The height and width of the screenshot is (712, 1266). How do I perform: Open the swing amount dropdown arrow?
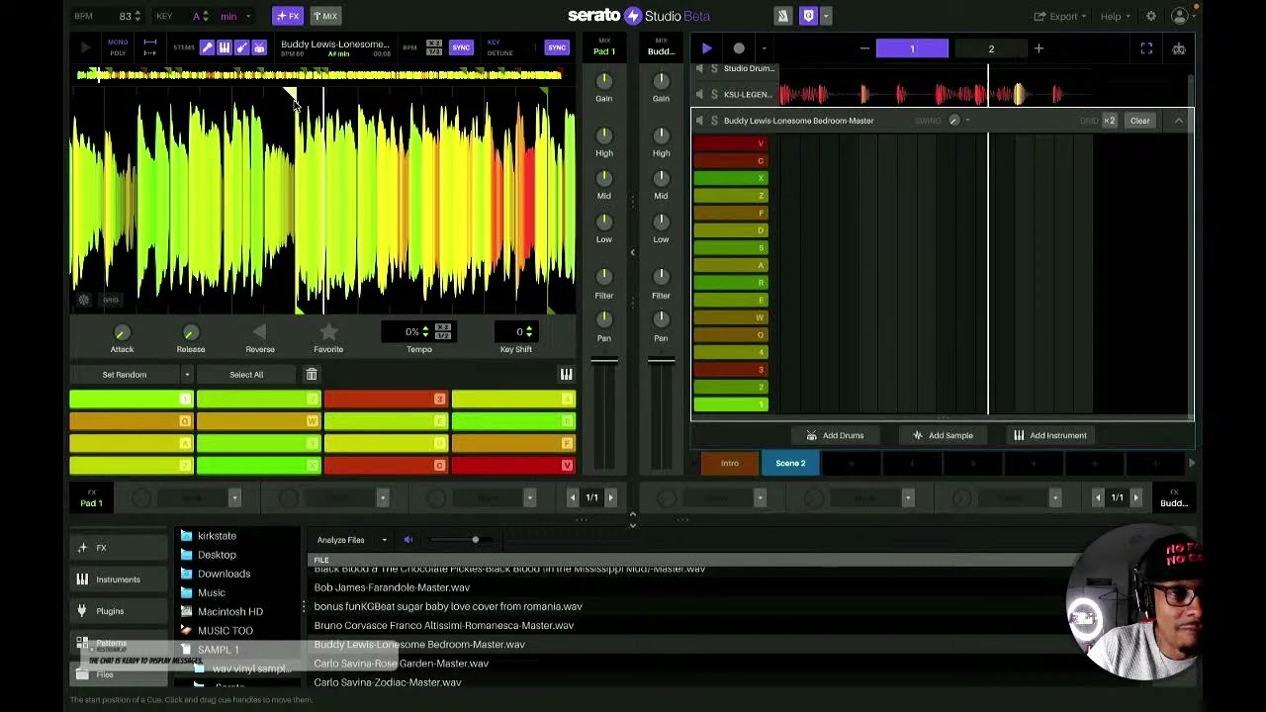[x=967, y=121]
